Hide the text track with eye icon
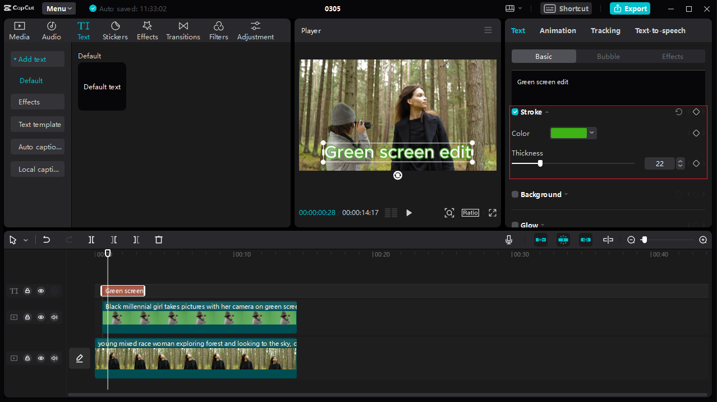This screenshot has width=717, height=402. 41,291
